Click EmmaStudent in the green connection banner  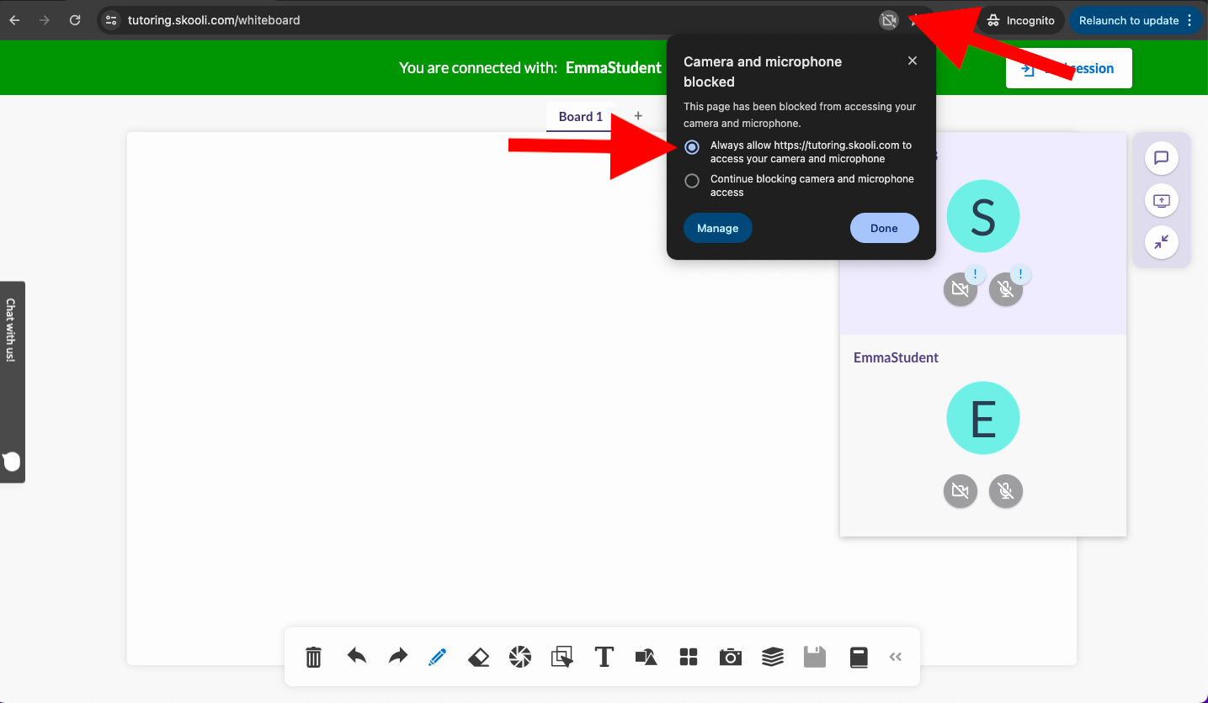614,68
